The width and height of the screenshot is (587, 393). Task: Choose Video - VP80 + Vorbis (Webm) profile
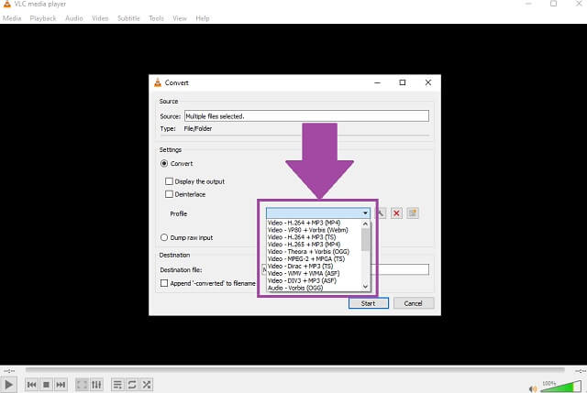[308, 230]
